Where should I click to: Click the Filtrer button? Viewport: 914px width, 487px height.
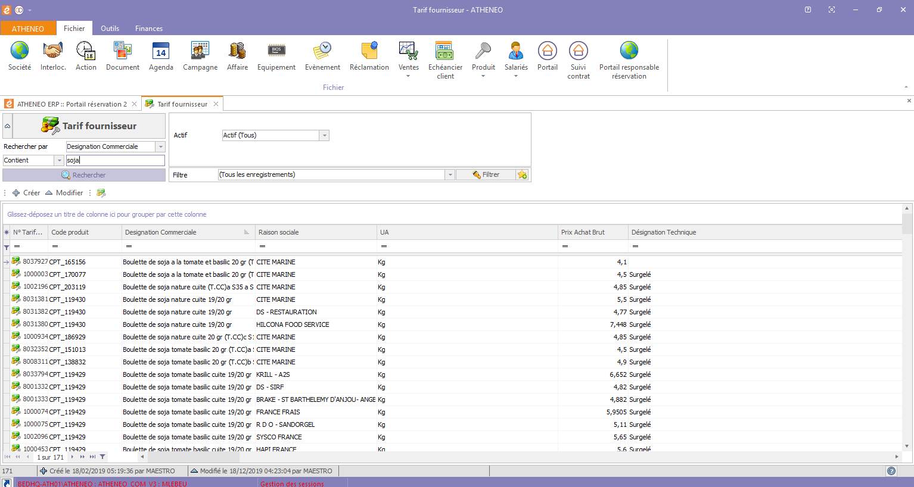pos(486,174)
